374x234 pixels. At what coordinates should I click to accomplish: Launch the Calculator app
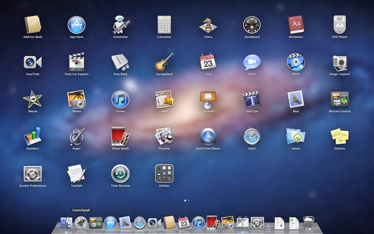(x=164, y=25)
